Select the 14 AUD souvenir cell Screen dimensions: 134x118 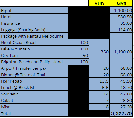point(99,94)
